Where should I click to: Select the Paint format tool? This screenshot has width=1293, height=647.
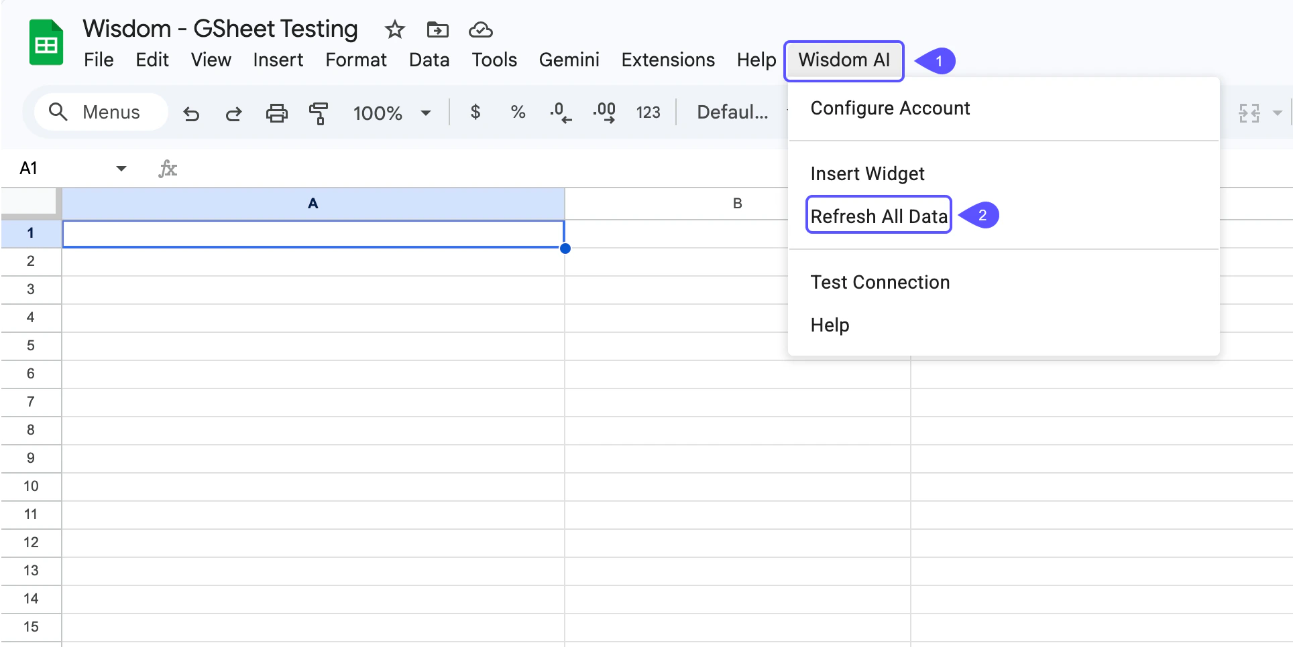pos(319,113)
